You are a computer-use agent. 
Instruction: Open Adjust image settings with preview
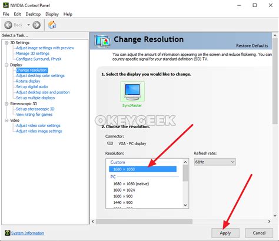click(45, 48)
